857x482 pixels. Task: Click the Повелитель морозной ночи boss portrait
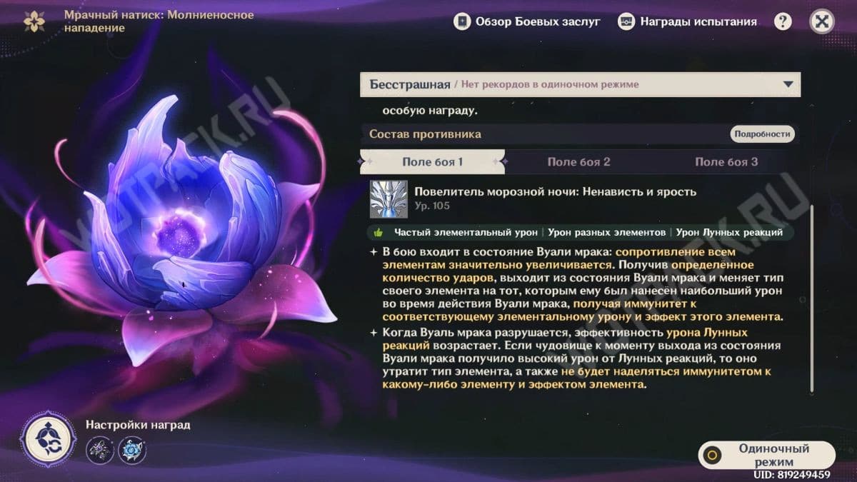[x=389, y=199]
